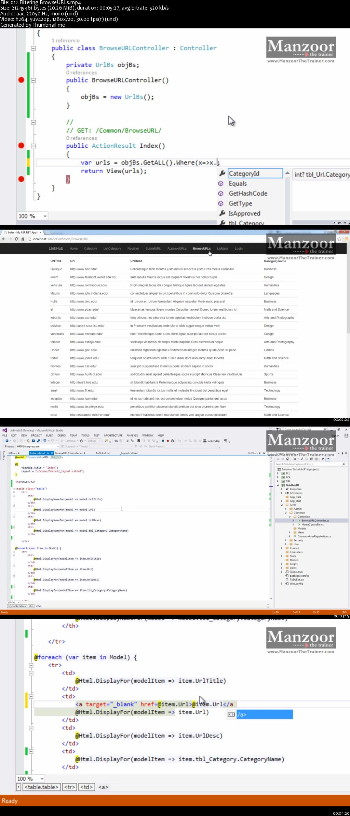Open the Process iisexpress.exe dropdown

point(38,446)
